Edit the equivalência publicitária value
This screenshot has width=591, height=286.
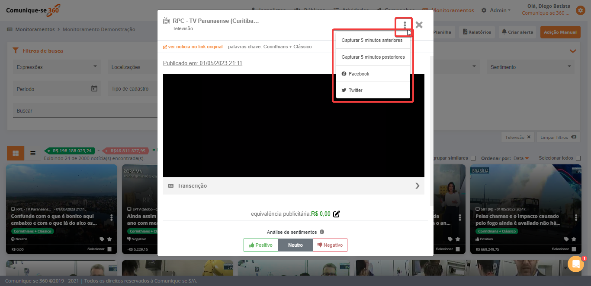click(337, 214)
